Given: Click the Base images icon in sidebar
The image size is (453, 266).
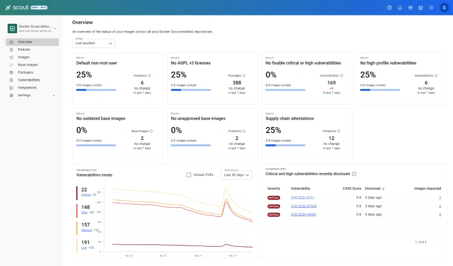Looking at the screenshot, I should tap(12, 65).
